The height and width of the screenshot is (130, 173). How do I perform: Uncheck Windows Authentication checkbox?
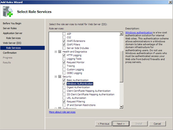(x=64, y=84)
